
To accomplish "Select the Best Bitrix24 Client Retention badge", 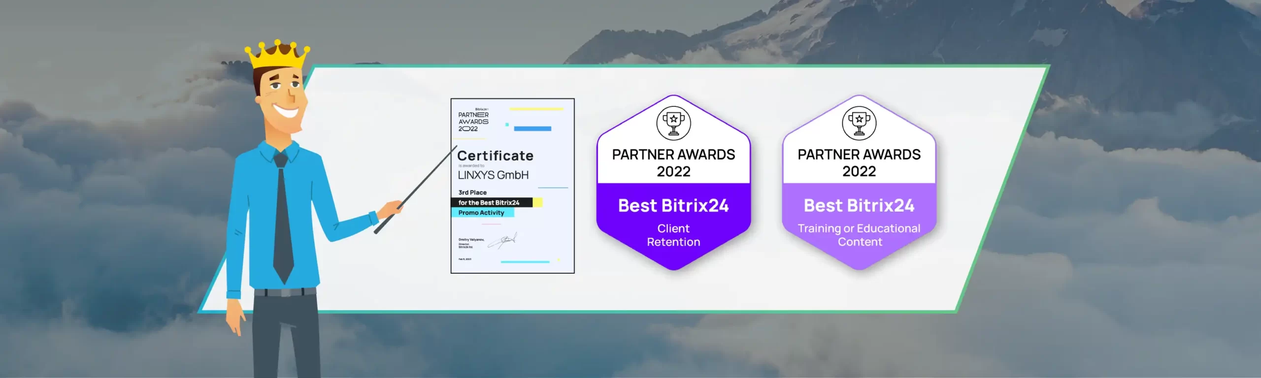I will point(673,183).
